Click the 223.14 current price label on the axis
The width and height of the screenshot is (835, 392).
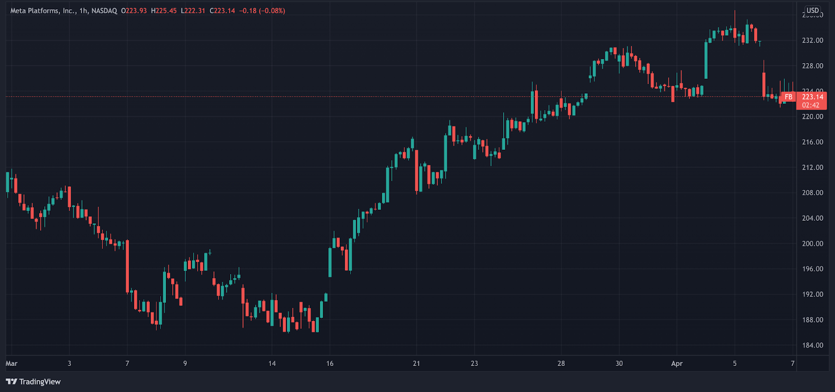813,97
